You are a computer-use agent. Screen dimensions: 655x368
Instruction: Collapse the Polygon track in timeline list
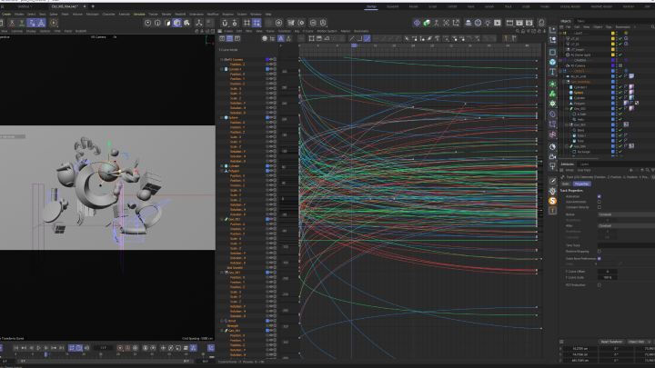pos(222,171)
